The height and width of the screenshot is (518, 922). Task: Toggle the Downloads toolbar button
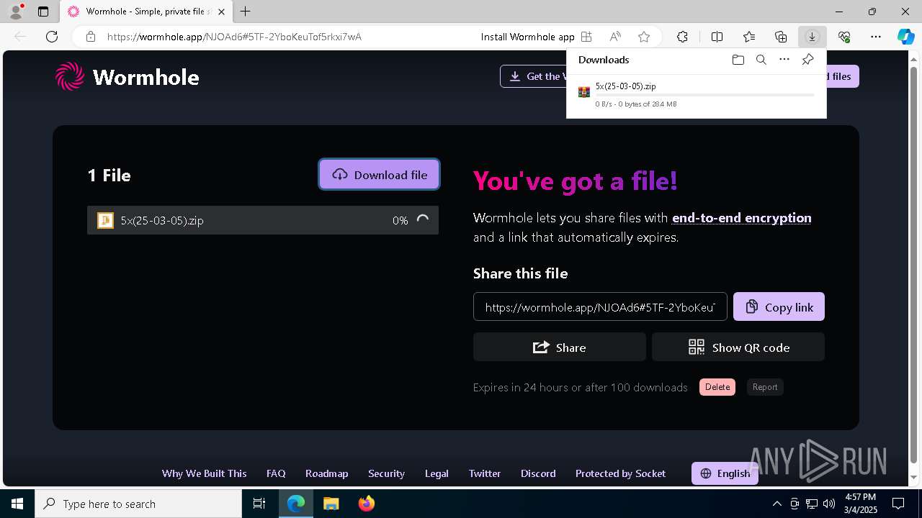pos(812,37)
